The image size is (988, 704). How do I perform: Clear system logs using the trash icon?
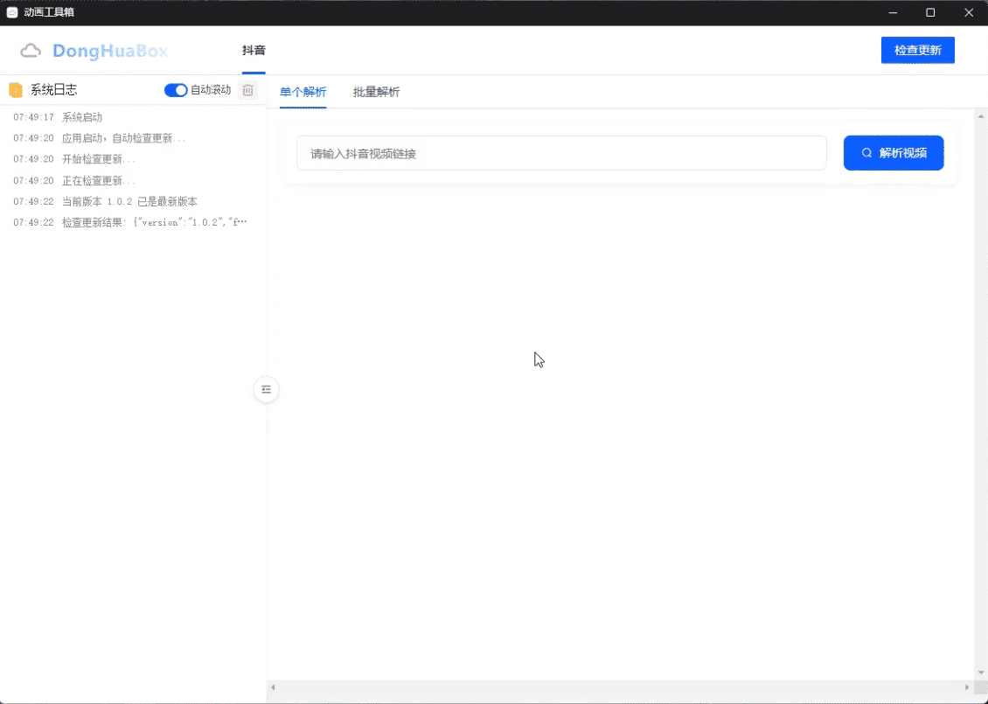point(247,89)
